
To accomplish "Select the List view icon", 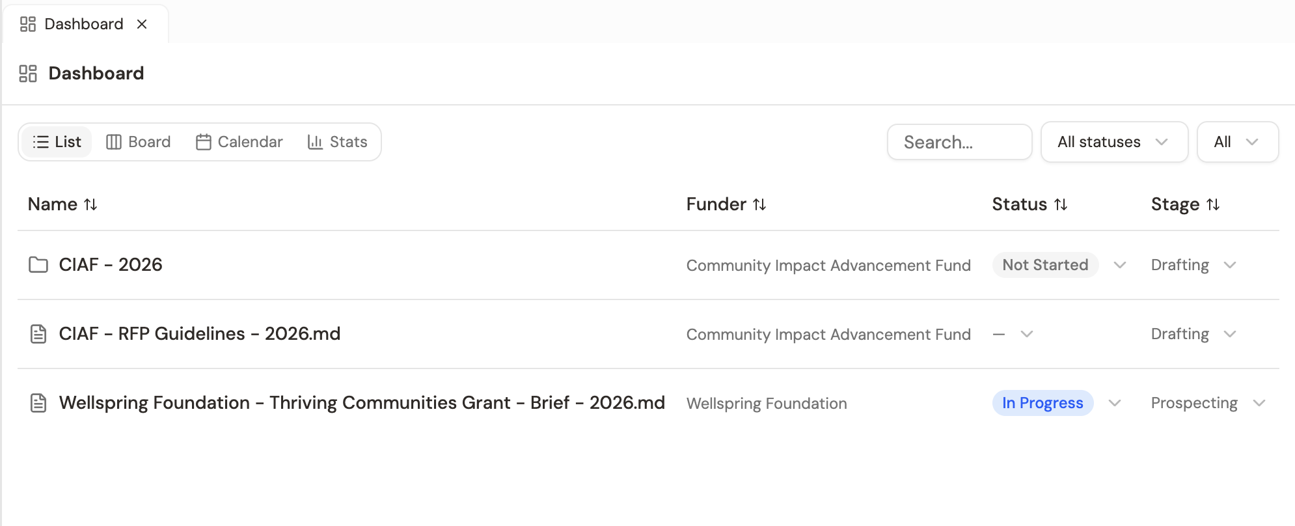I will pyautogui.click(x=40, y=141).
